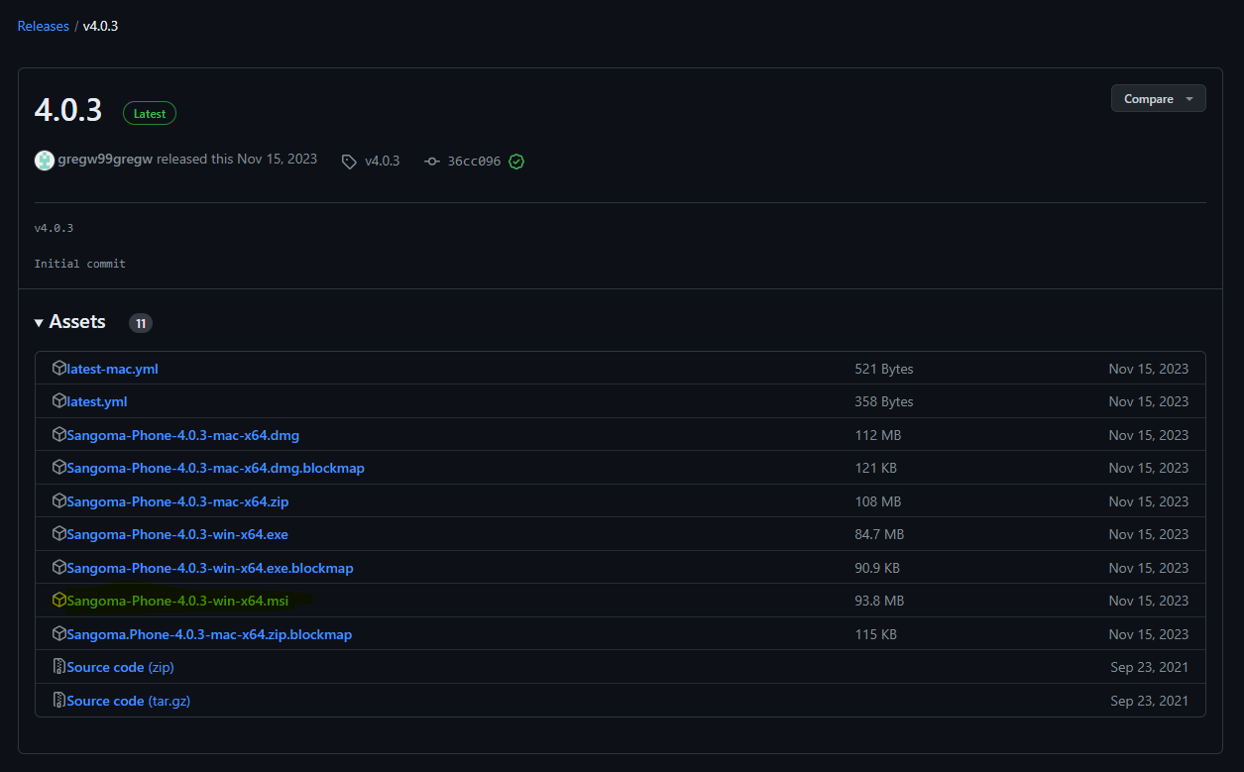Download Sangoma.Phone-4.0.3-mac-x64.zip.blockmap
Screen dimensions: 1244x772
[x=209, y=634]
